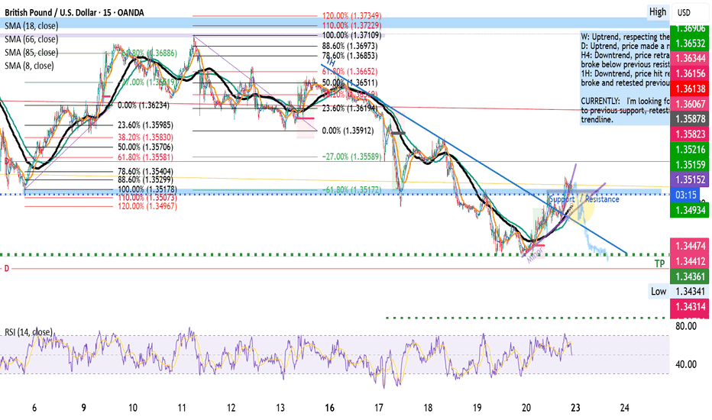Click the purple 1.35152 price tag
The height and width of the screenshot is (420, 712).
click(x=690, y=178)
